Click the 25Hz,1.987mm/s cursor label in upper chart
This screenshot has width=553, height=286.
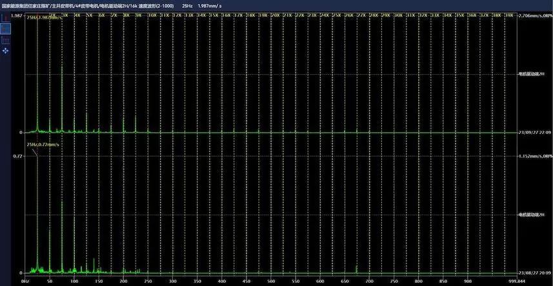point(43,18)
